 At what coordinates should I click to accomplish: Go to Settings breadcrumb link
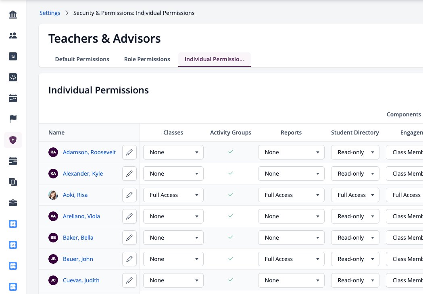(x=50, y=13)
